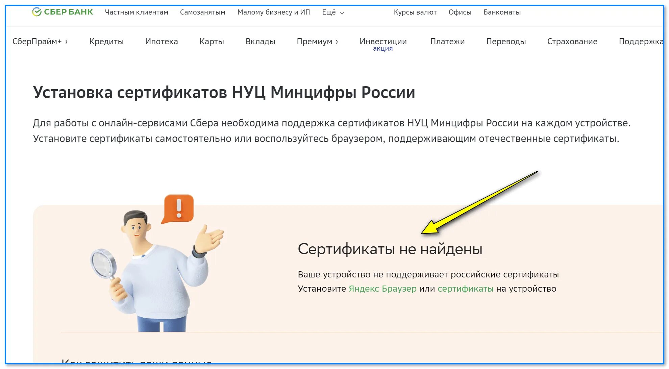Select Карты in navigation bar
The height and width of the screenshot is (369, 669).
[212, 42]
